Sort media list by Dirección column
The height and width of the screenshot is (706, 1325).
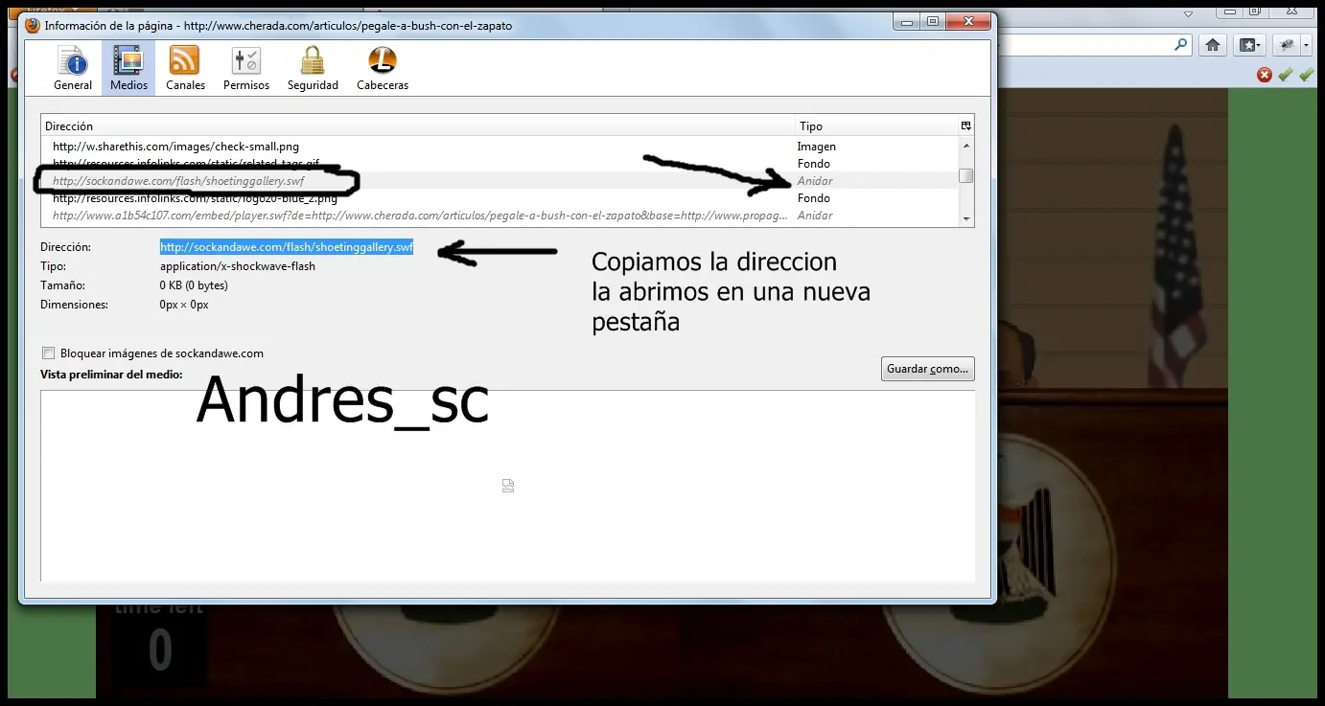418,125
